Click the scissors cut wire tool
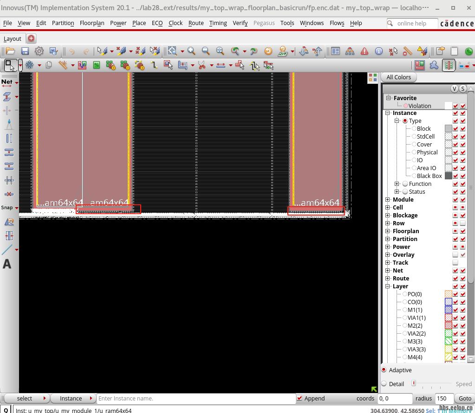Image resolution: width=475 pixels, height=413 pixels. pyautogui.click(x=202, y=65)
